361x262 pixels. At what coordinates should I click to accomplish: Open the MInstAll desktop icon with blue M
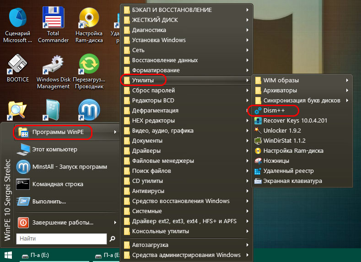89,110
